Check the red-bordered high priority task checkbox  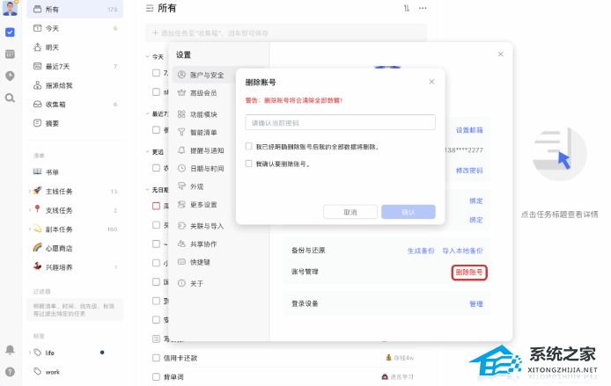[x=156, y=207]
